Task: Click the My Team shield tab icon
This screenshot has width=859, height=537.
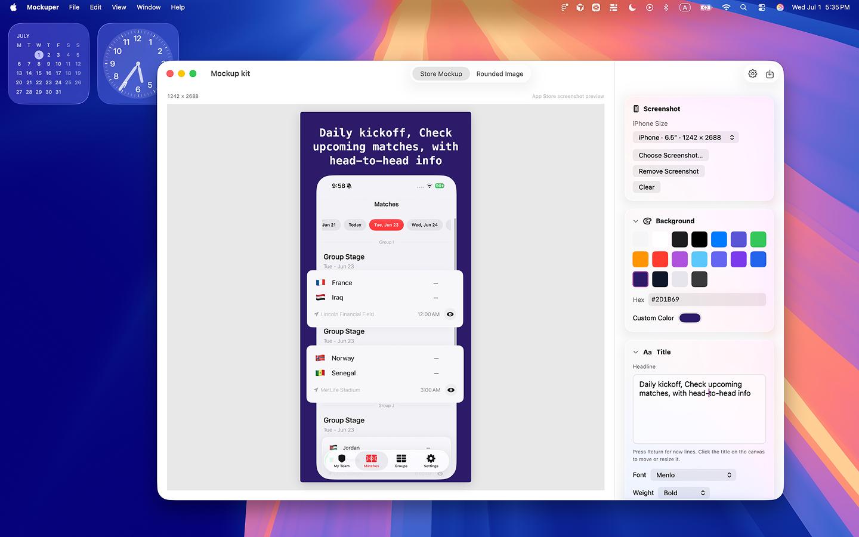Action: click(x=342, y=459)
